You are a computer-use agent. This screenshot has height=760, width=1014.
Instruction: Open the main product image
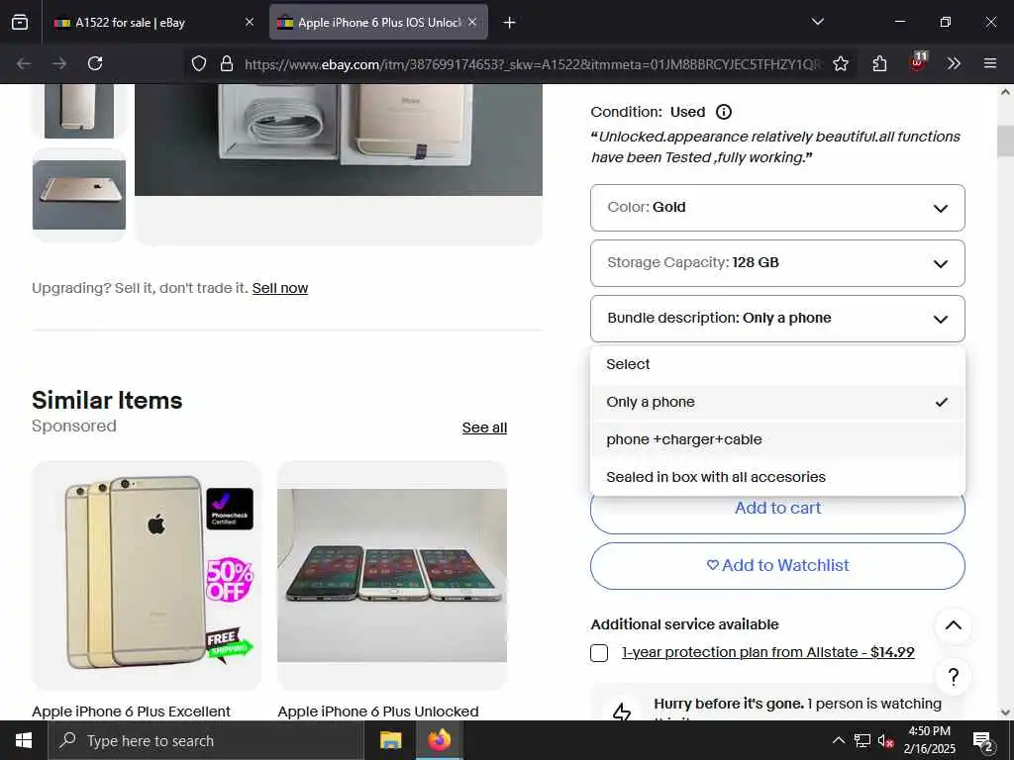(x=339, y=140)
